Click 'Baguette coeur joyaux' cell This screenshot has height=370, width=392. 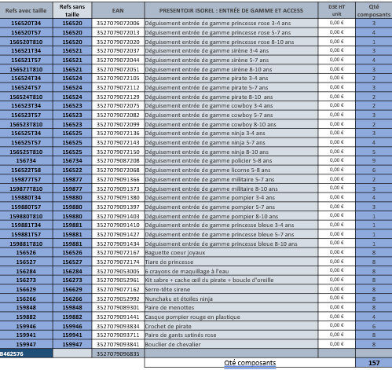[x=231, y=252]
